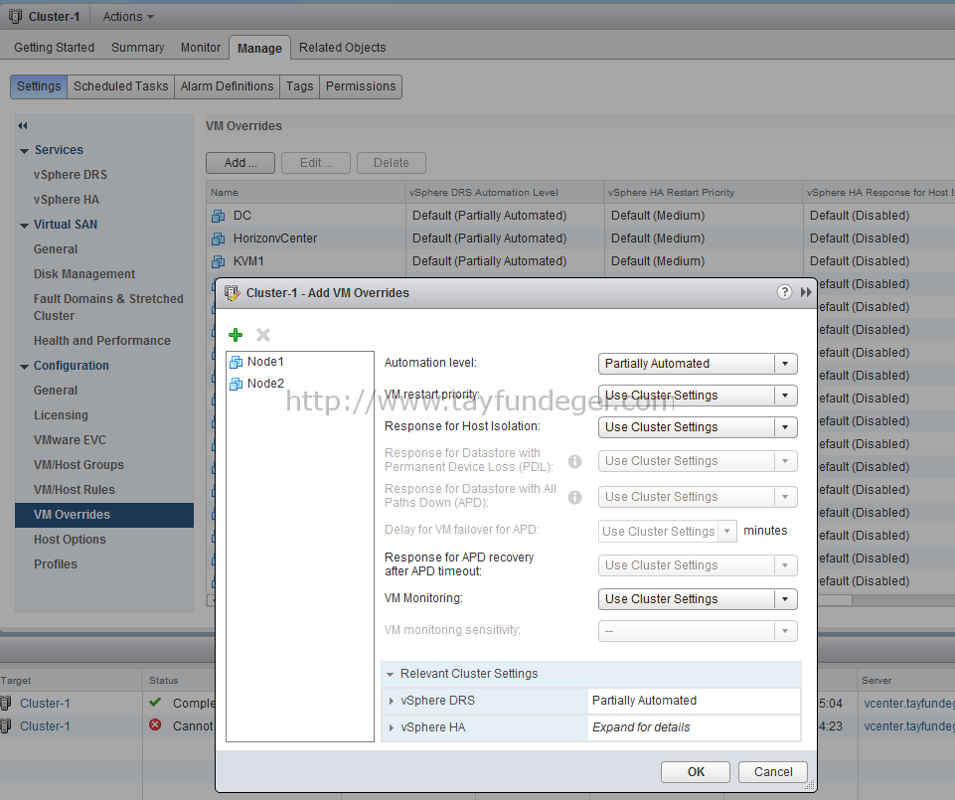Click the Add... button above the table
Screen dimensions: 955x800
tap(240, 163)
